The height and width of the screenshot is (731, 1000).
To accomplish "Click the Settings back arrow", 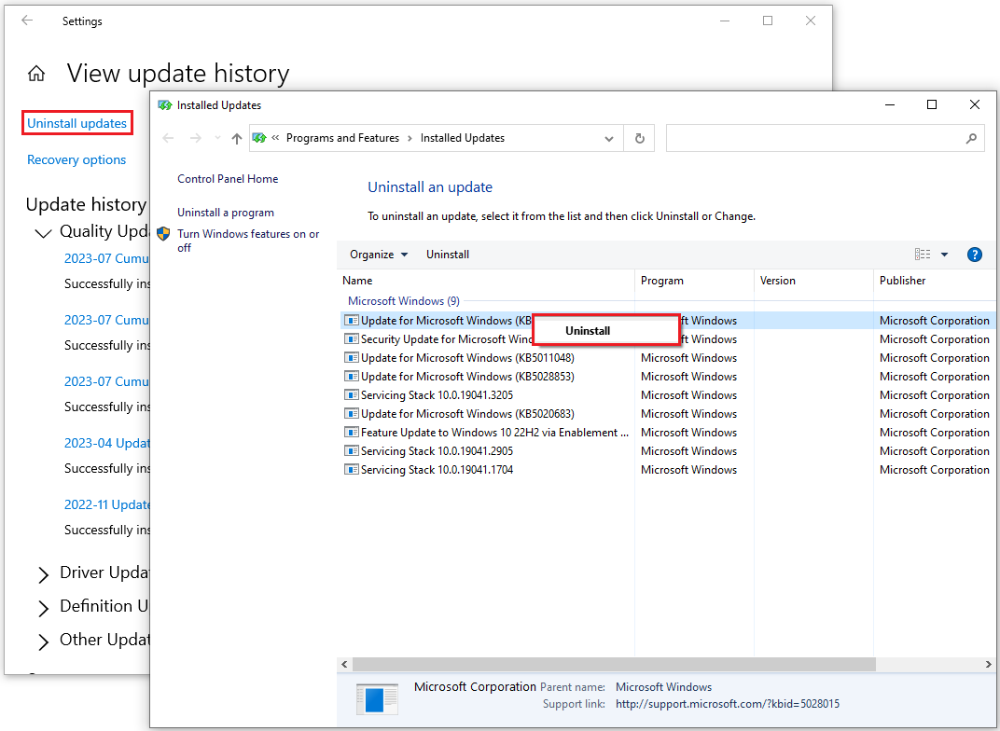I will click(27, 21).
